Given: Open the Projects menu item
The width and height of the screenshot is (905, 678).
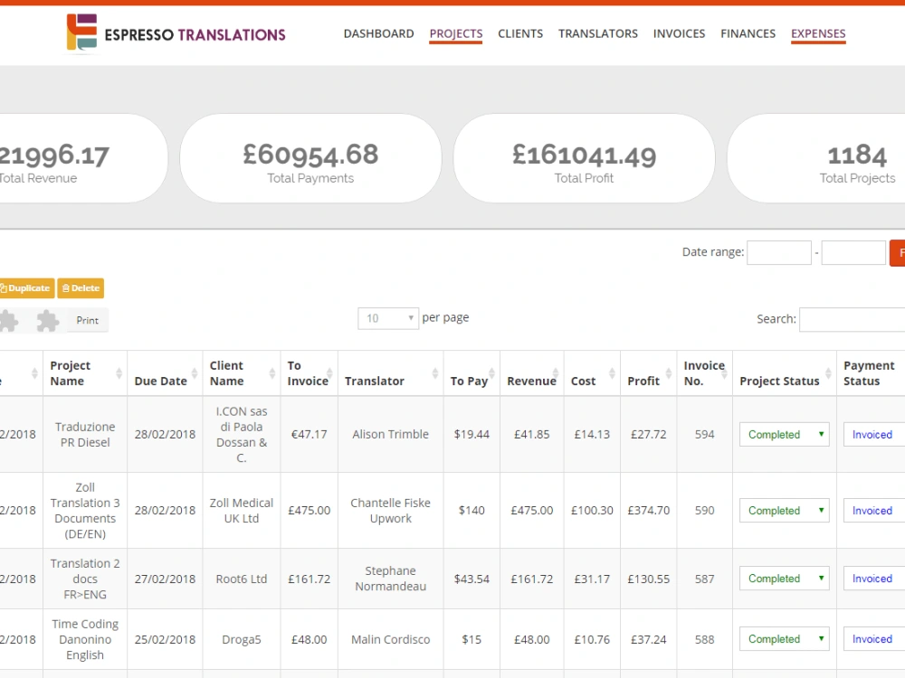Looking at the screenshot, I should point(456,33).
